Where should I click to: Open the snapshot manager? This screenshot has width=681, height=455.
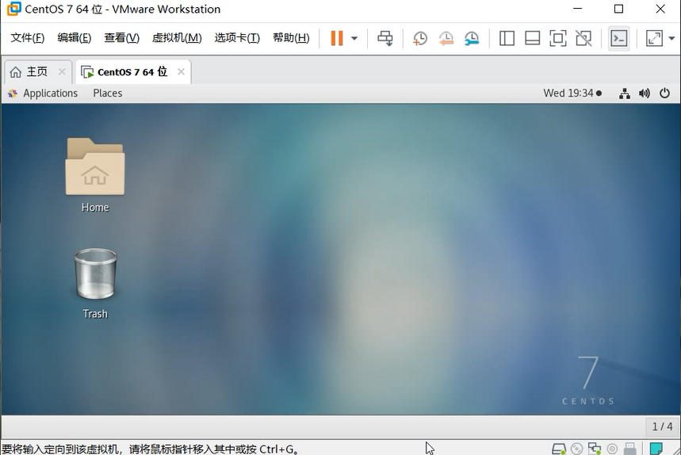click(472, 38)
